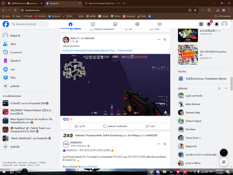Open chat with Kagura Ez

pyautogui.click(x=203, y=146)
